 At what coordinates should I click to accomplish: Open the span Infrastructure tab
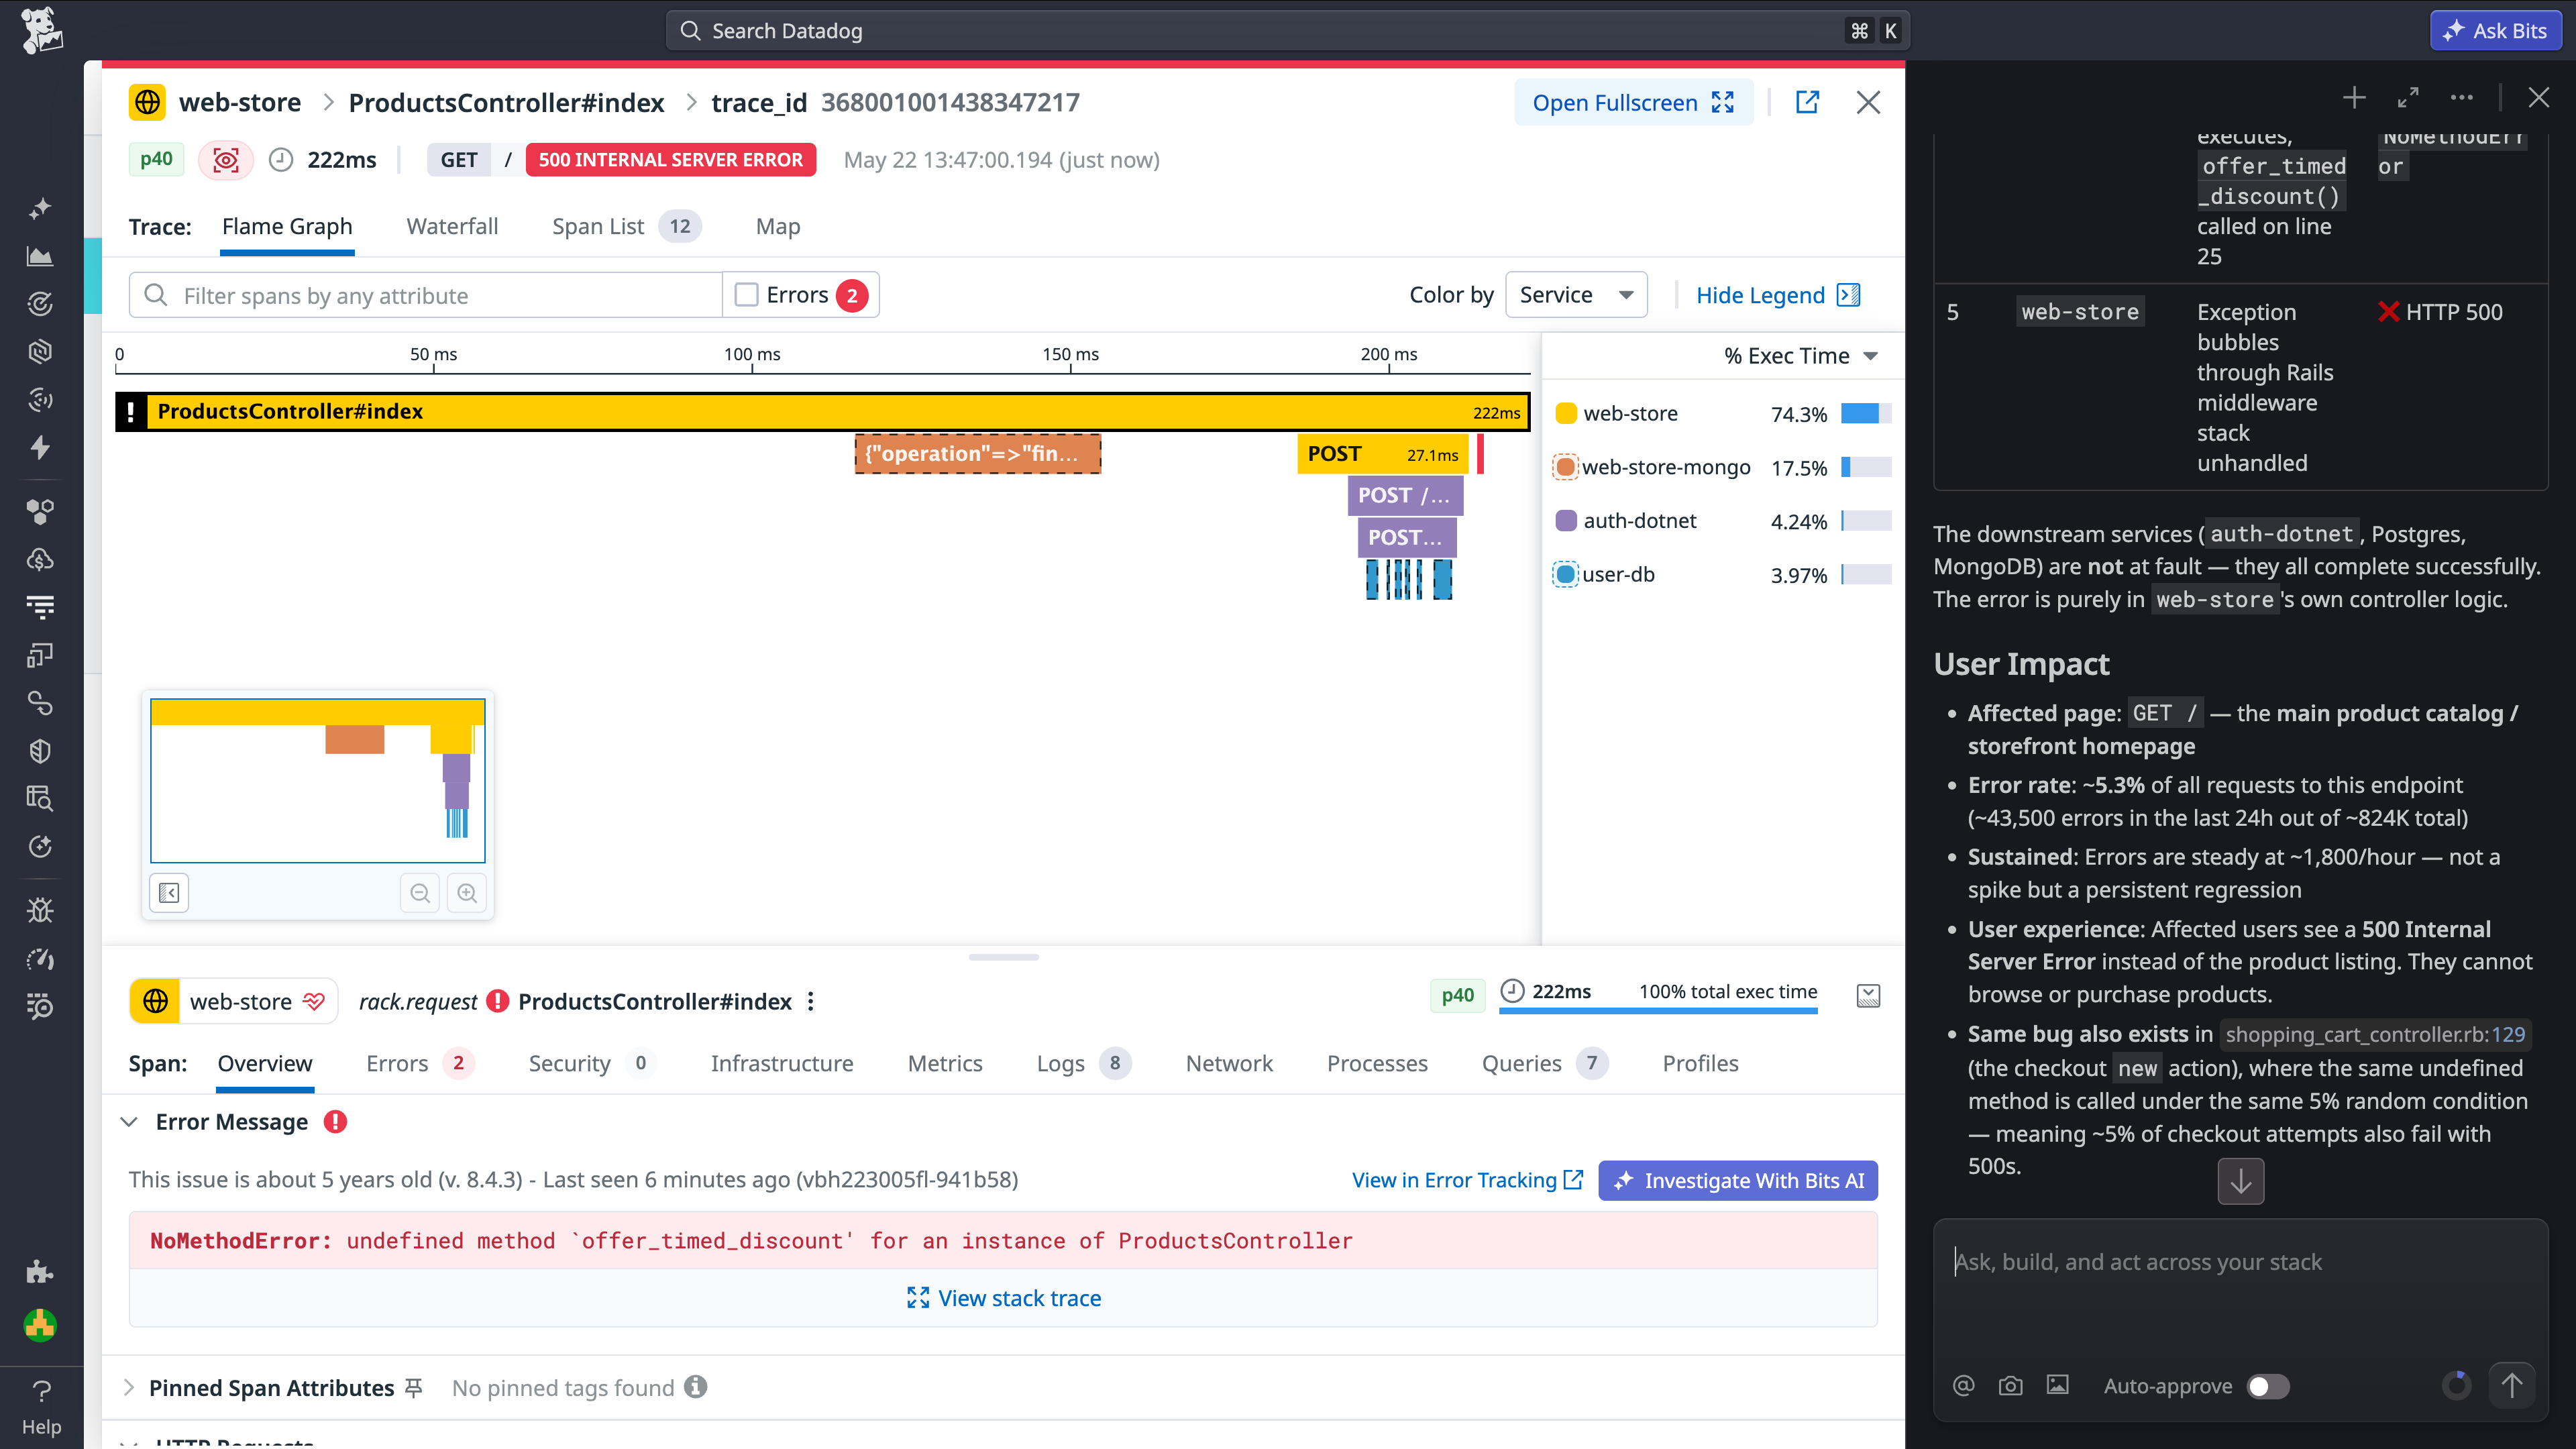(x=782, y=1063)
